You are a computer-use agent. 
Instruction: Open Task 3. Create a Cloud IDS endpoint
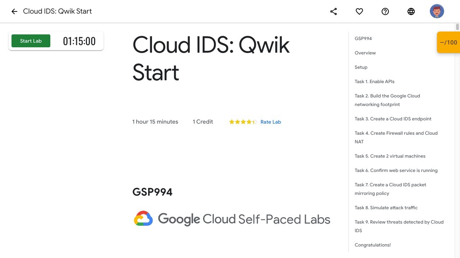click(x=393, y=119)
